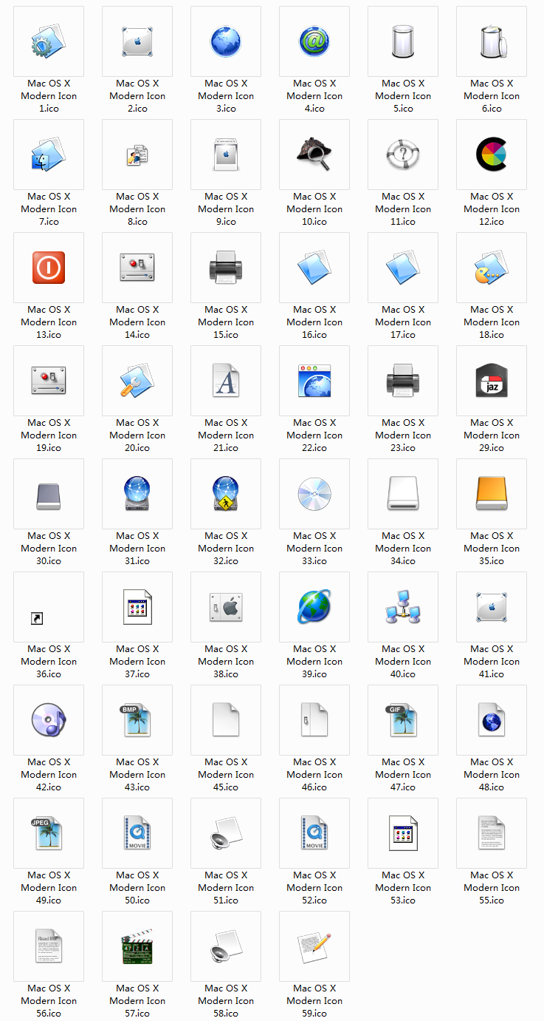Click the 'Mac OS X Modern Icon 58.ico' filename
The image size is (544, 1021).
[x=226, y=1001]
